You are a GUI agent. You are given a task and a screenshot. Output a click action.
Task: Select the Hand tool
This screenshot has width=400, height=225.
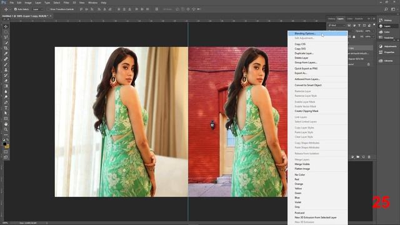coord(6,124)
